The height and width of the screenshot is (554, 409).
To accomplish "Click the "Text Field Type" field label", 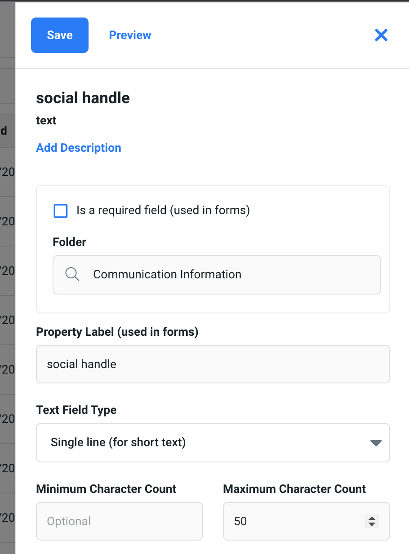I will (x=76, y=410).
